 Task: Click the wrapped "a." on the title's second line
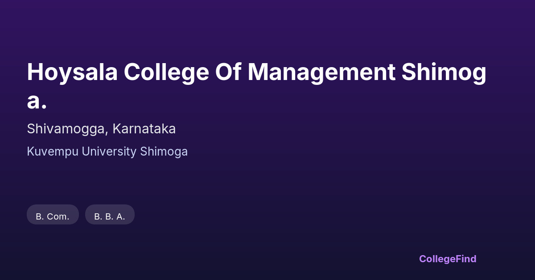[37, 101]
